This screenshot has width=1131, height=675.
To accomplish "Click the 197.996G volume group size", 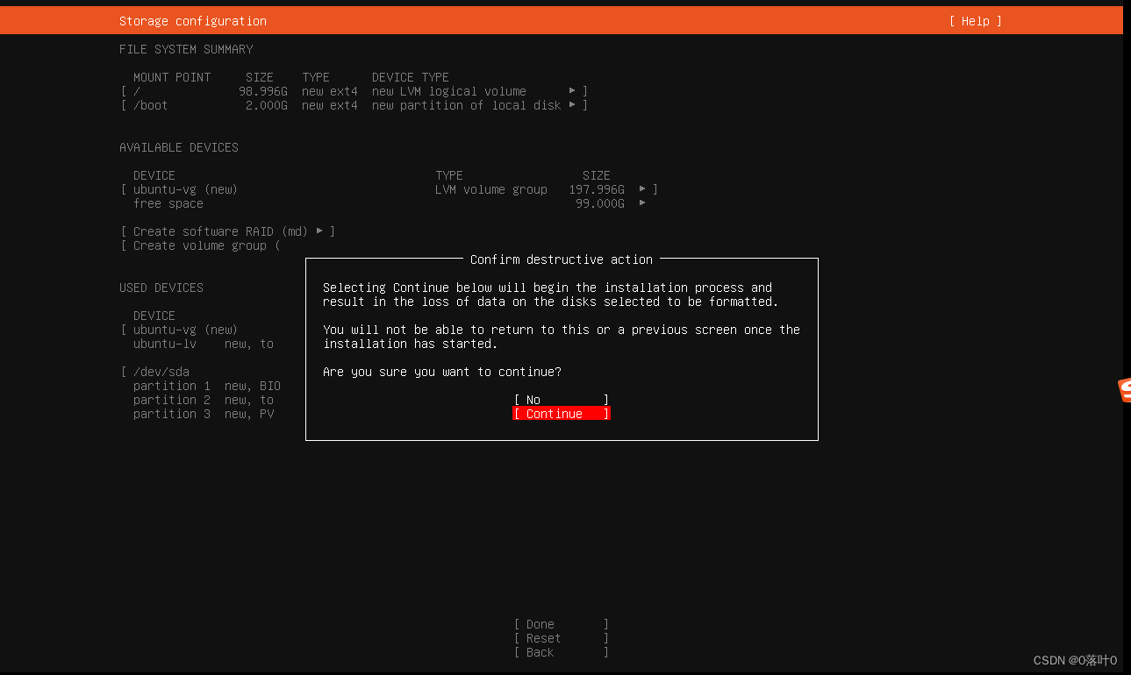I will point(596,189).
